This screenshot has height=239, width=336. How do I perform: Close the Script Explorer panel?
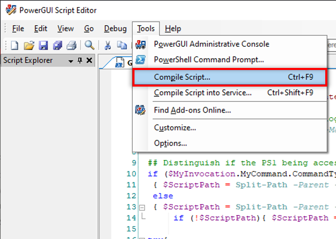(89, 60)
